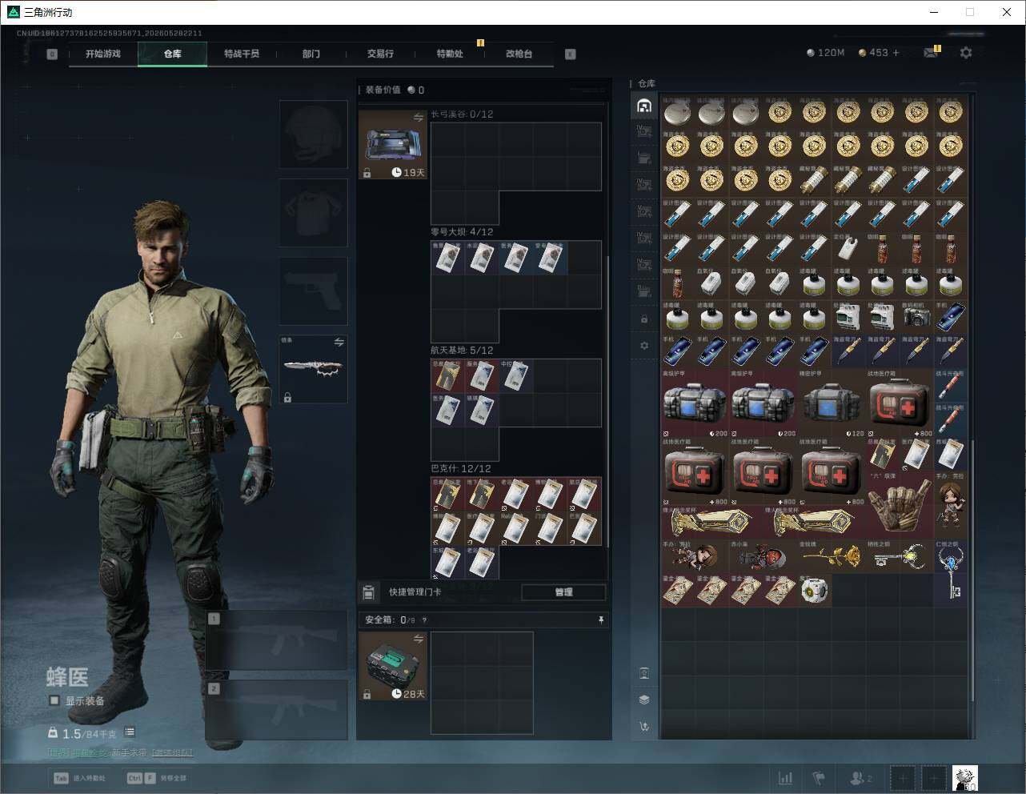Click the lock icon on the keycard case
The height and width of the screenshot is (794, 1026).
[367, 173]
